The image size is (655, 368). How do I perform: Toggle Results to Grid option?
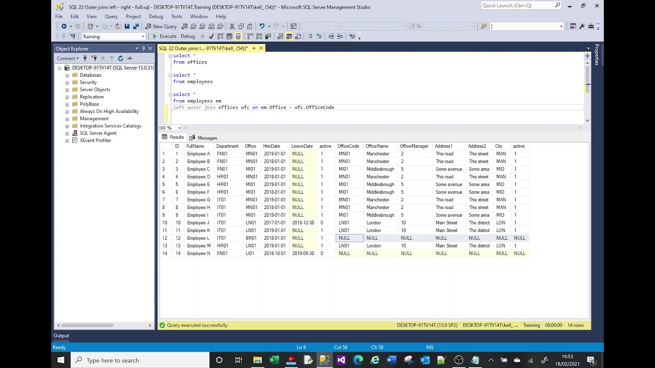click(x=289, y=36)
